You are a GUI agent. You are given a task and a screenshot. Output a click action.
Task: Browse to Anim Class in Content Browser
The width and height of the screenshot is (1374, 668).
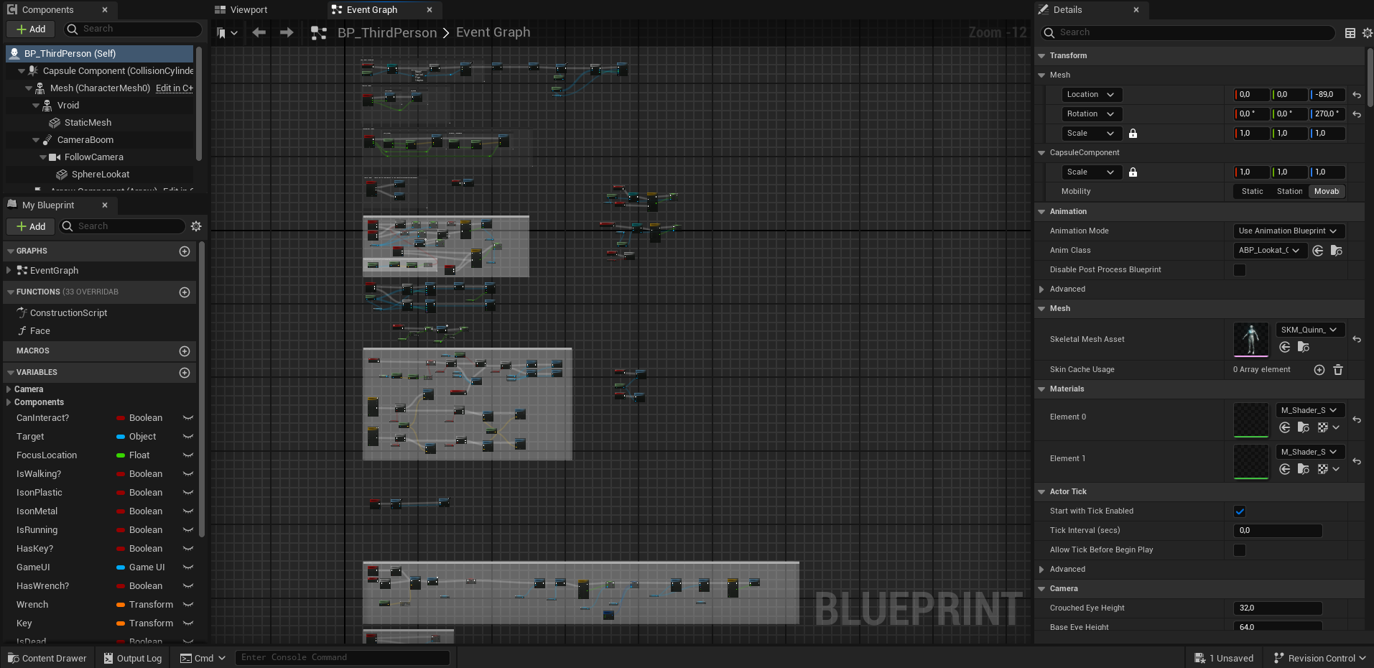pyautogui.click(x=1336, y=251)
